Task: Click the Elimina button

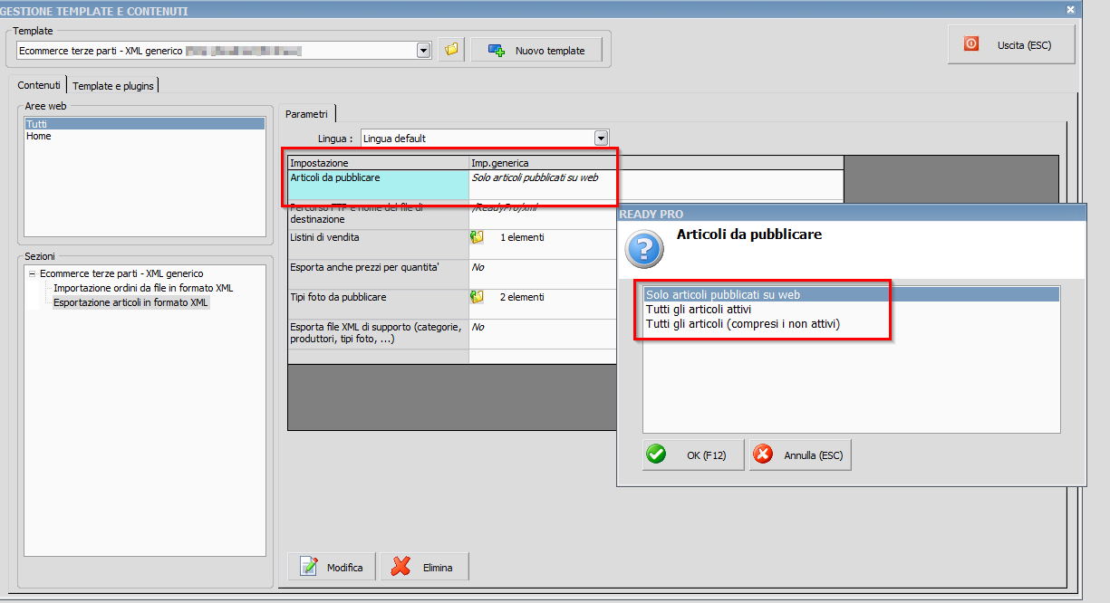Action: coord(425,568)
